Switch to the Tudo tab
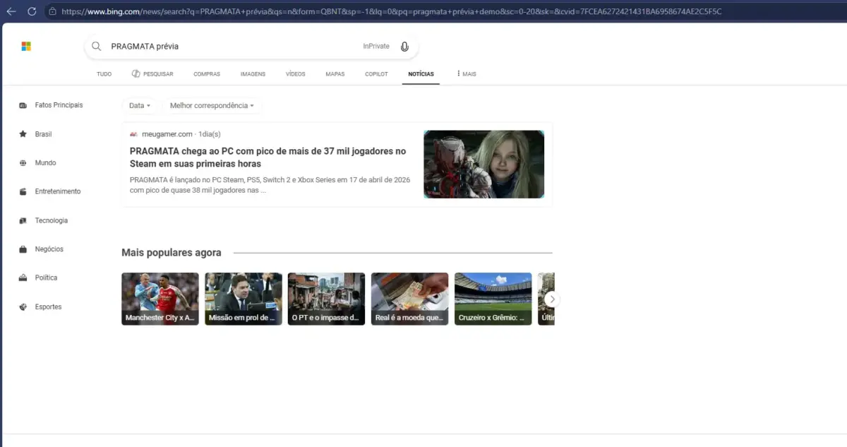Viewport: 847px width, 447px height. point(104,74)
